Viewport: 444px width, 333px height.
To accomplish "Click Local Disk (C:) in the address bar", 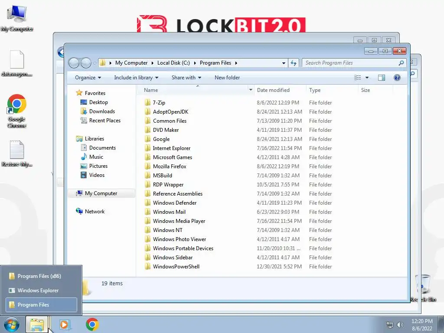I will pos(173,63).
